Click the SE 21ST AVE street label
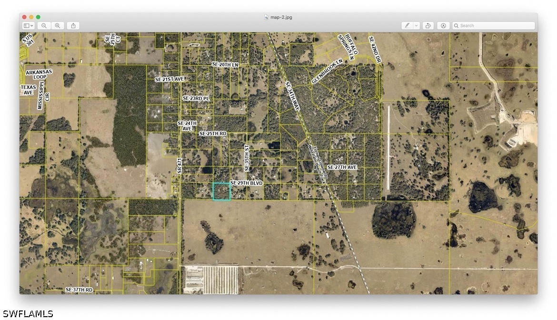This screenshot has height=320, width=557. pyautogui.click(x=169, y=79)
